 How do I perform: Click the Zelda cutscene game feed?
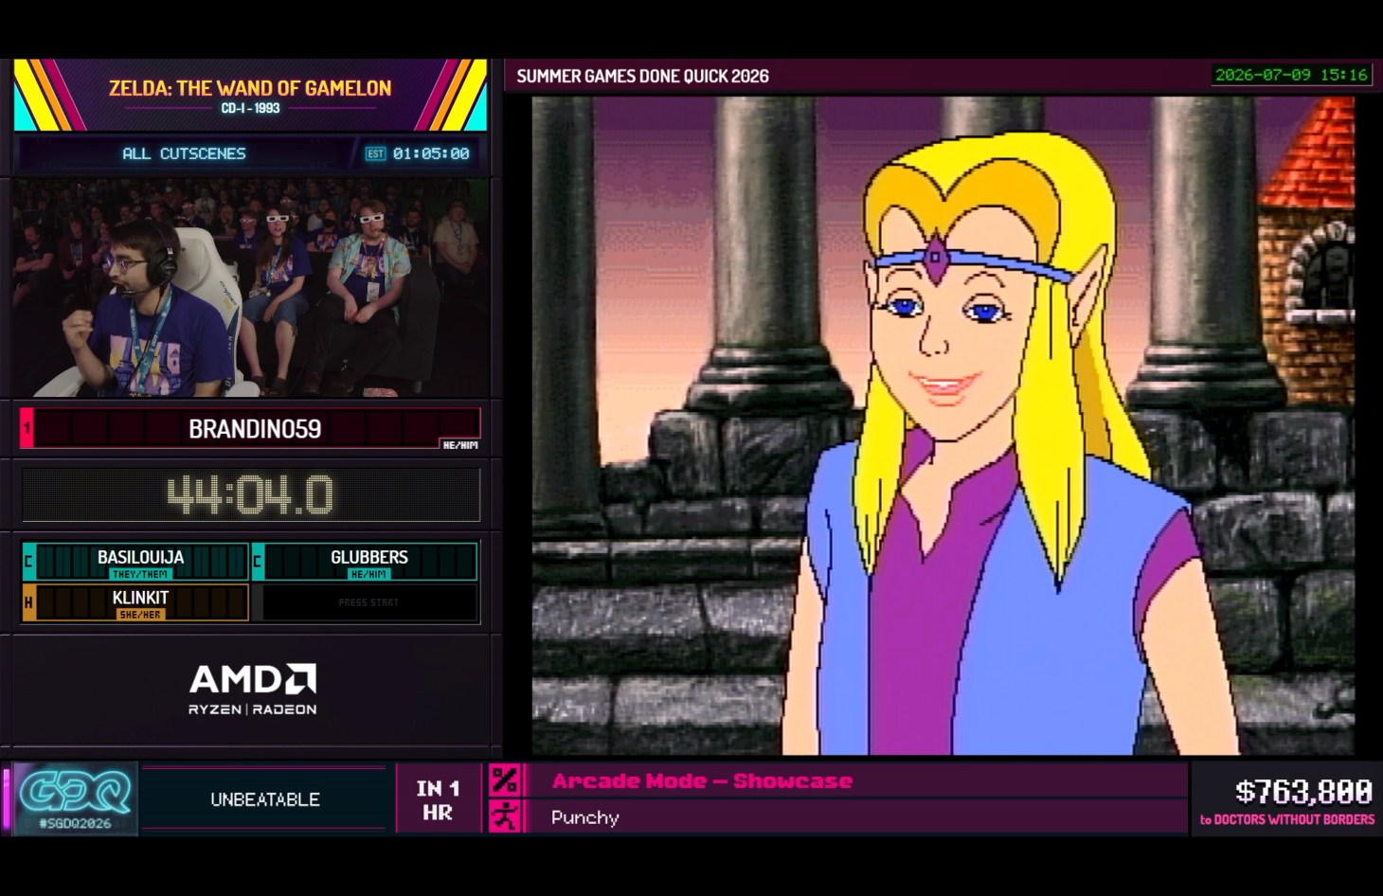click(x=943, y=425)
